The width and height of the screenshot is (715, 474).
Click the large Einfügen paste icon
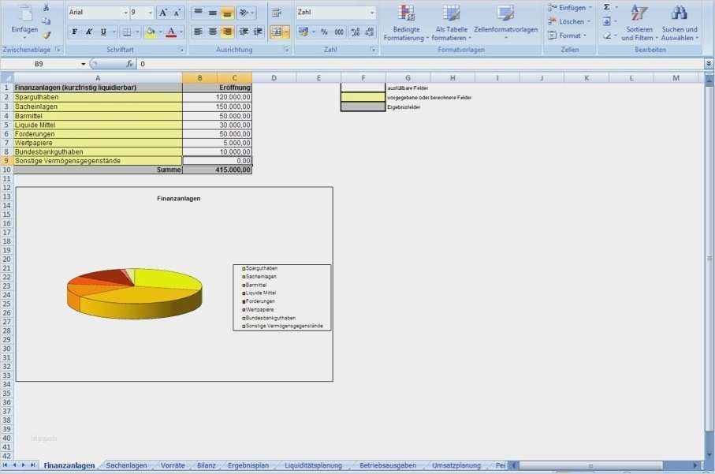click(25, 13)
